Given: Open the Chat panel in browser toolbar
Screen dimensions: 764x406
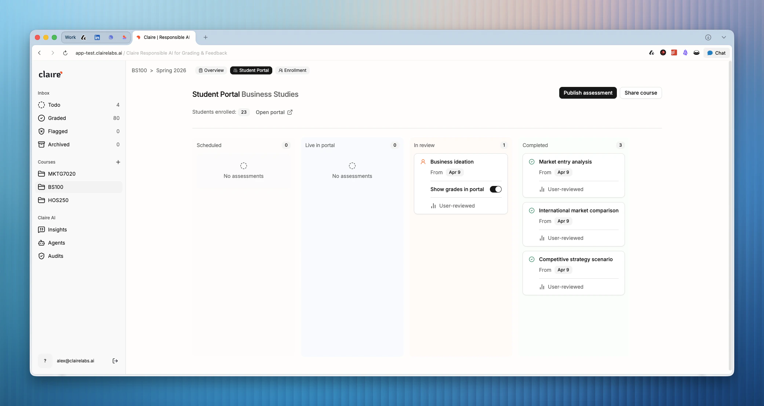Looking at the screenshot, I should (716, 53).
